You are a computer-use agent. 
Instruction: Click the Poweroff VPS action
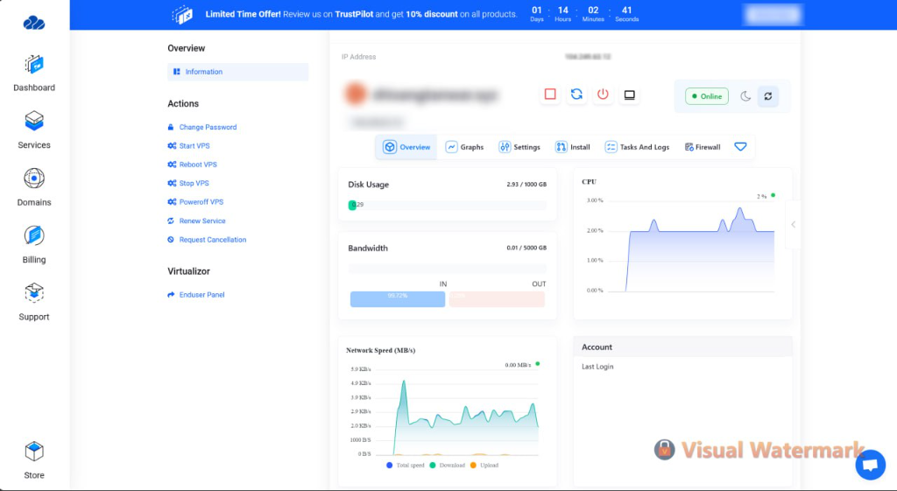(195, 202)
